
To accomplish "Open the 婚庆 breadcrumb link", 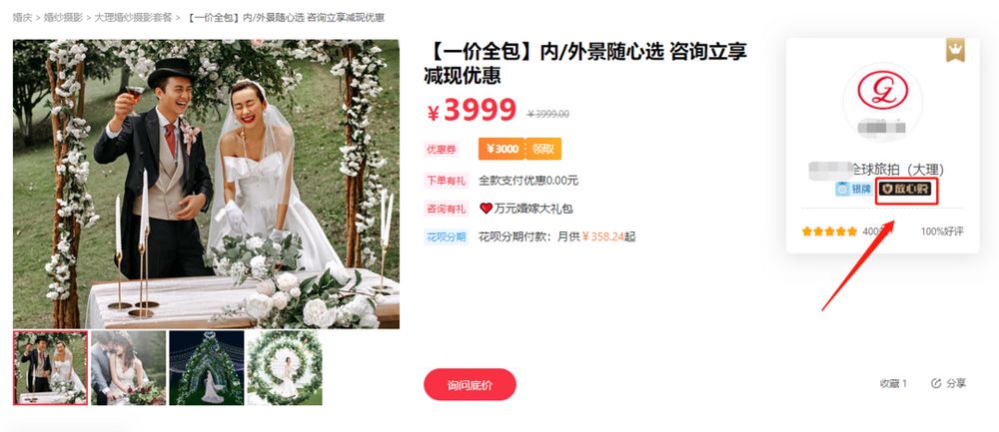I will click(x=22, y=18).
